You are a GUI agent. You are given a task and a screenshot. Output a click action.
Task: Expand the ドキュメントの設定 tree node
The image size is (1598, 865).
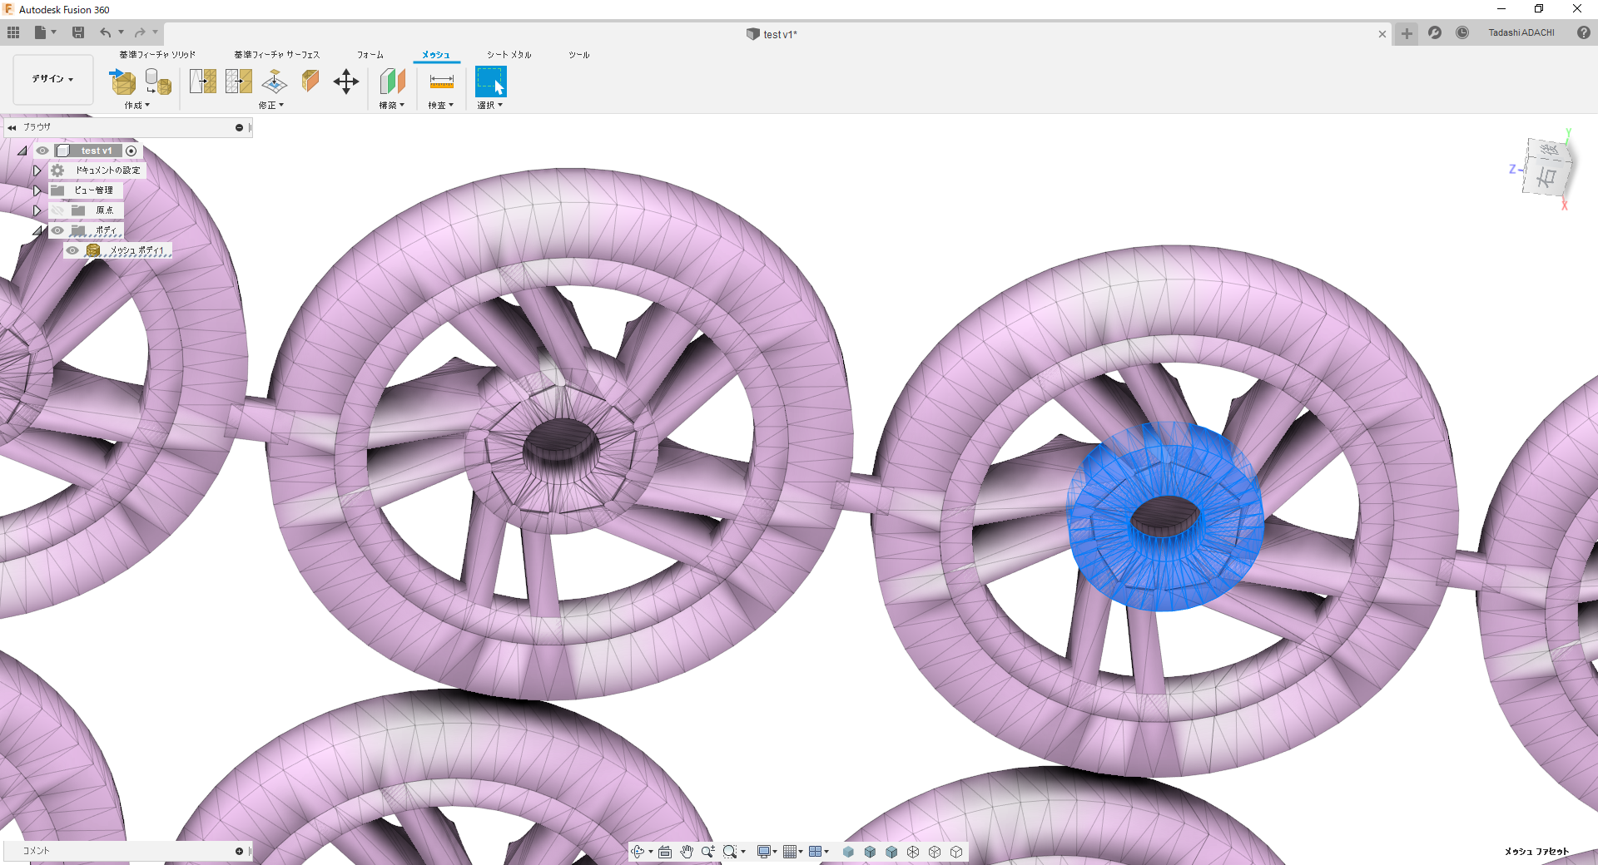[37, 171]
